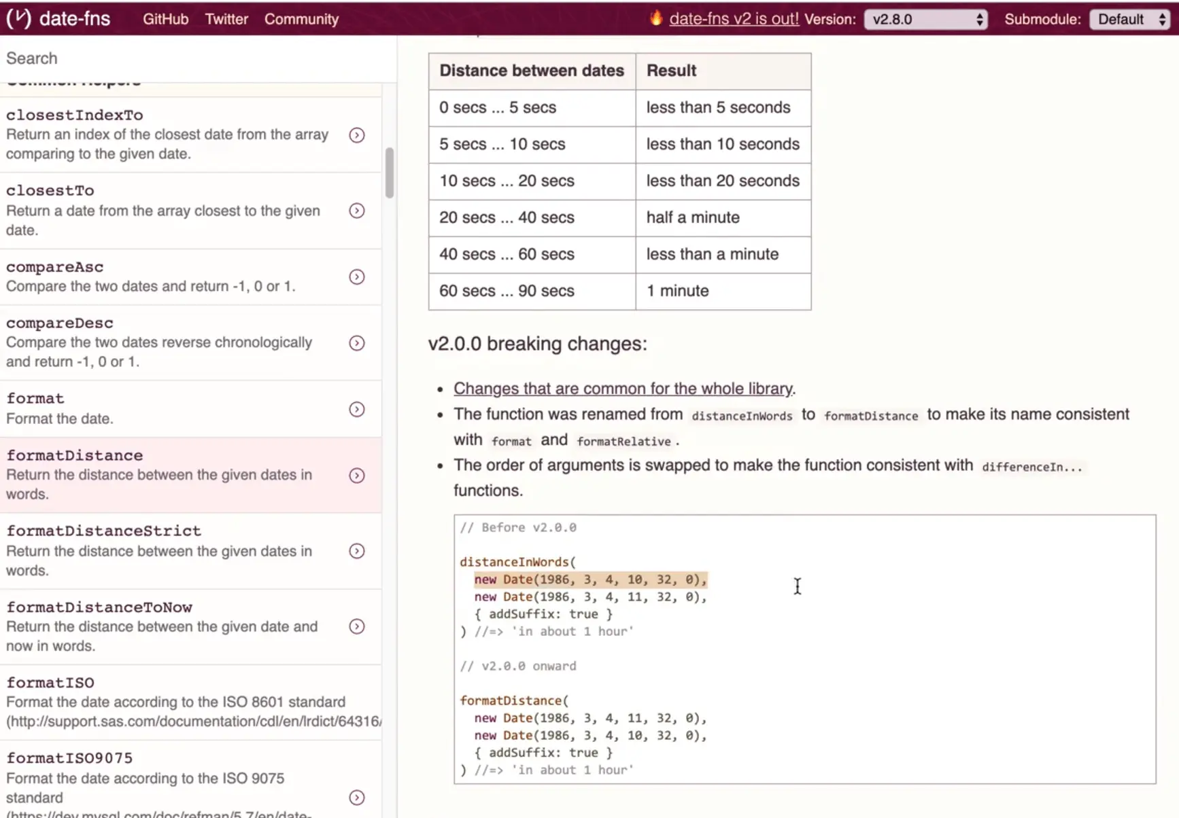The height and width of the screenshot is (818, 1179).
Task: Click the circled arrow next to closestTo
Action: [356, 211]
